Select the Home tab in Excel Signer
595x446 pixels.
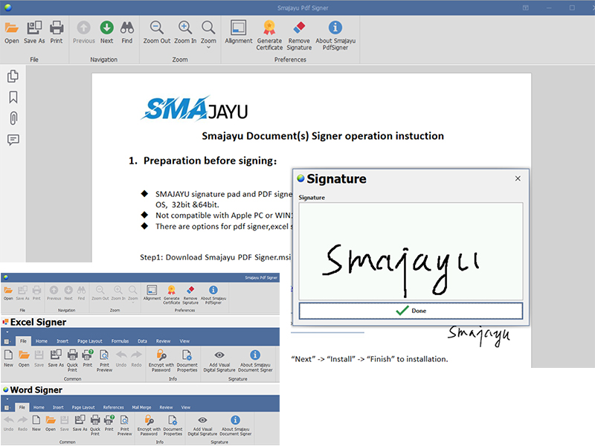click(42, 341)
